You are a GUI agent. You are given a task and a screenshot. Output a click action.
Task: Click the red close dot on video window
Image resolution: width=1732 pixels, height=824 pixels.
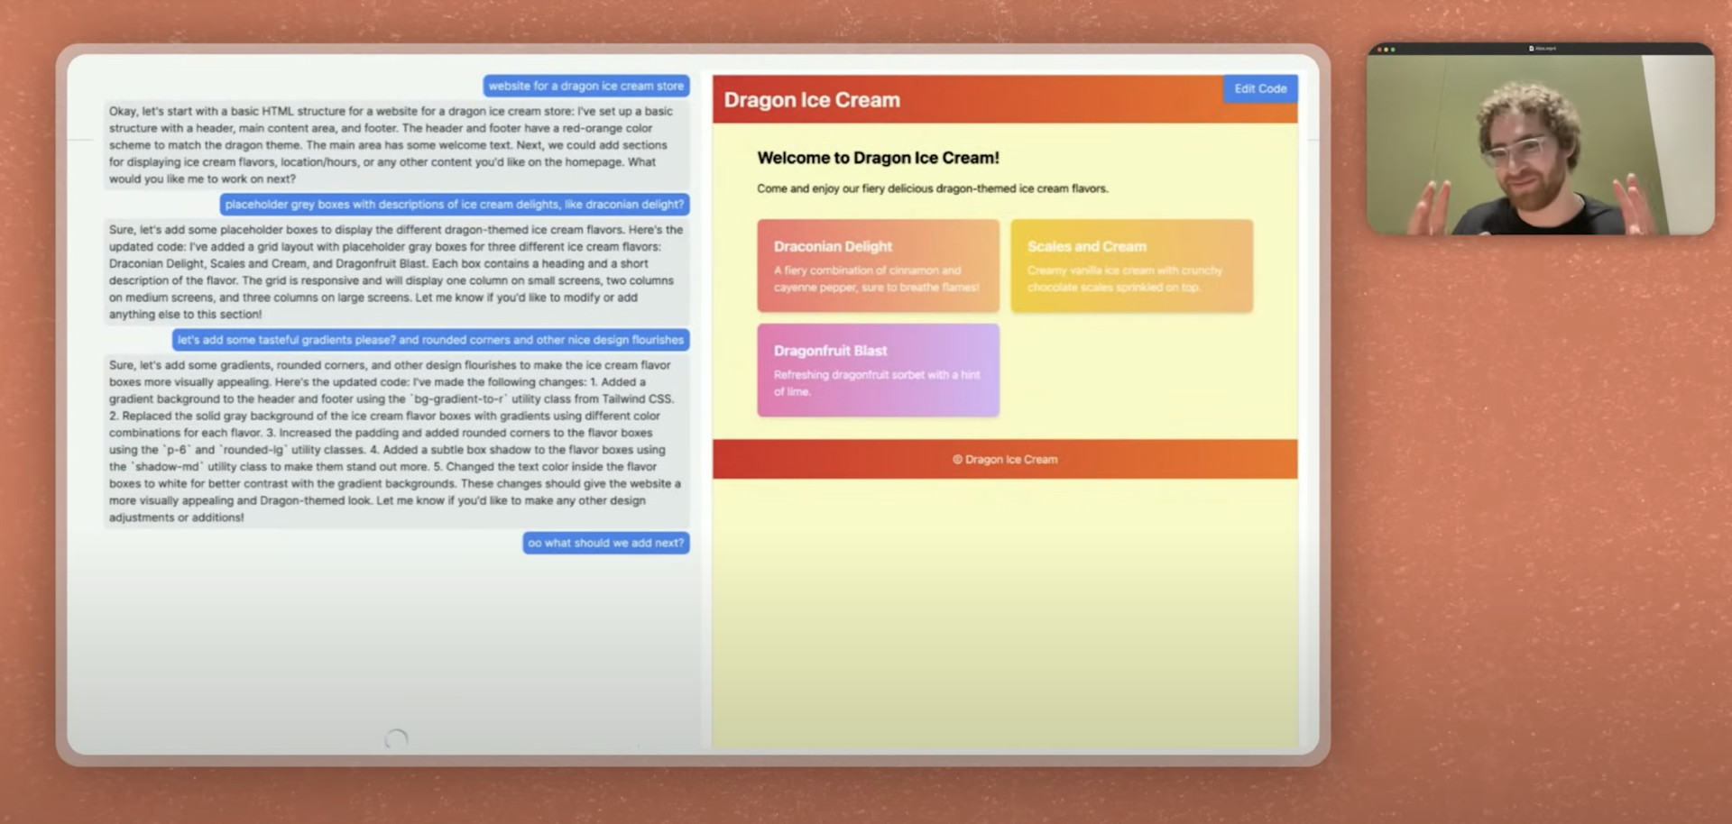click(1379, 49)
